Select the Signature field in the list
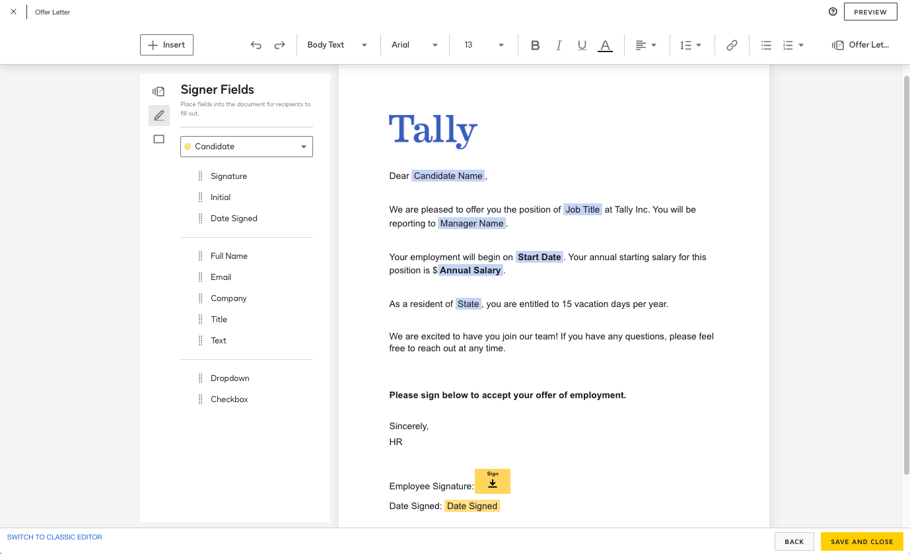This screenshot has width=910, height=554. tap(228, 176)
